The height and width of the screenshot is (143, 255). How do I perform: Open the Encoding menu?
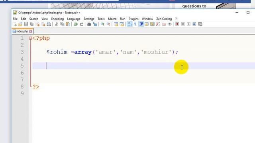[x=57, y=19]
